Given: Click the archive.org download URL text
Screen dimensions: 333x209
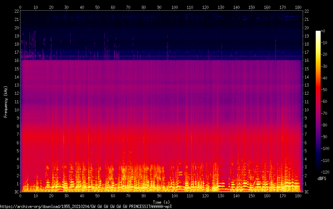Looking at the screenshot, I should click(x=86, y=207).
